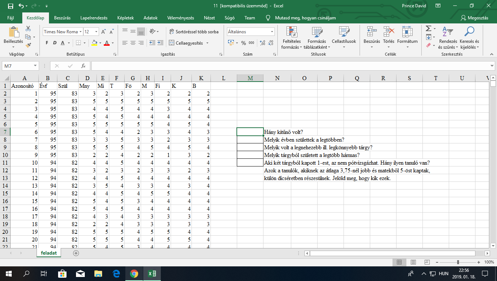Viewport: 497px width, 281px height.
Task: Click the AutoSum sigma icon
Action: (429, 29)
